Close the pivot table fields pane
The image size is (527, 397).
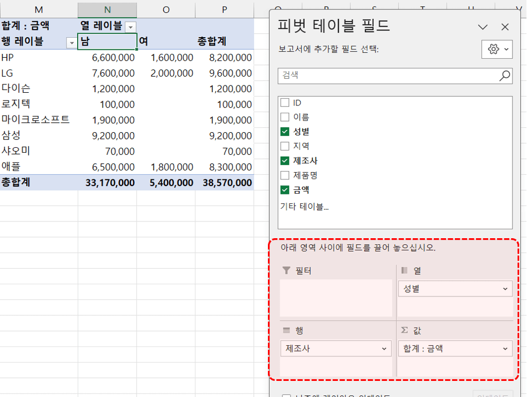point(505,27)
